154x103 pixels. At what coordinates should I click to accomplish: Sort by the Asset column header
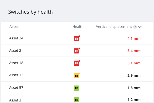14,27
